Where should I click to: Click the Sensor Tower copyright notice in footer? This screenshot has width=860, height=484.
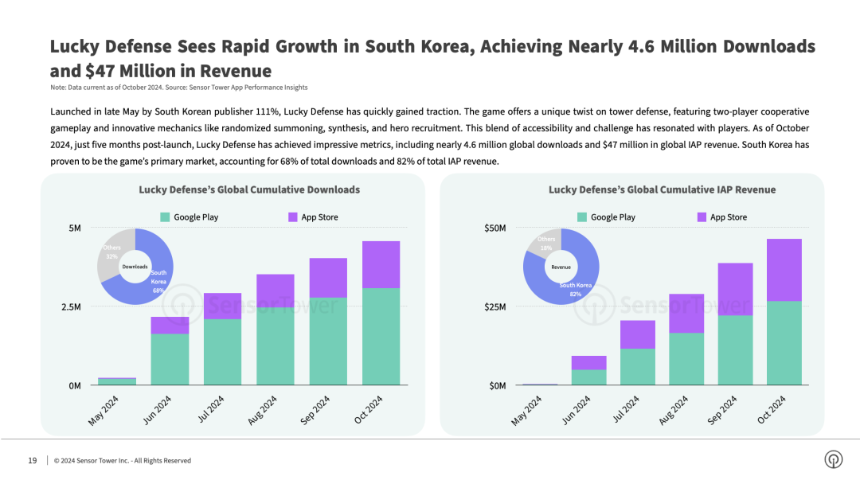(123, 460)
